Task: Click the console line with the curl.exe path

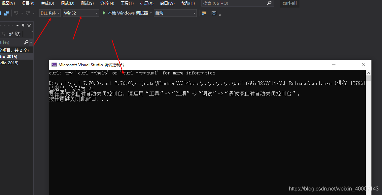Action: tap(207, 83)
